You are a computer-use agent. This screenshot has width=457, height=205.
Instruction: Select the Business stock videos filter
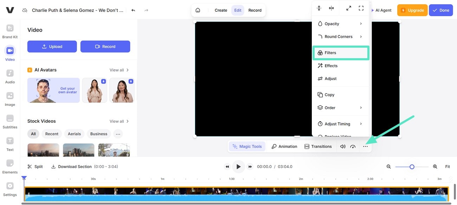pos(99,134)
